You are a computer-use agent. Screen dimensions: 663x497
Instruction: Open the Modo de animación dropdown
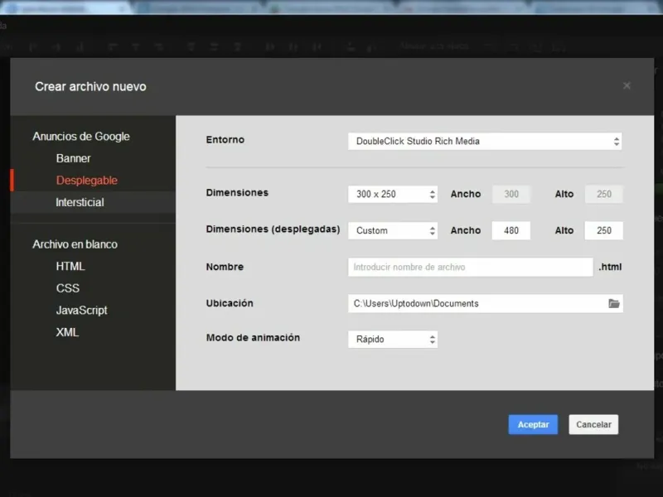392,340
